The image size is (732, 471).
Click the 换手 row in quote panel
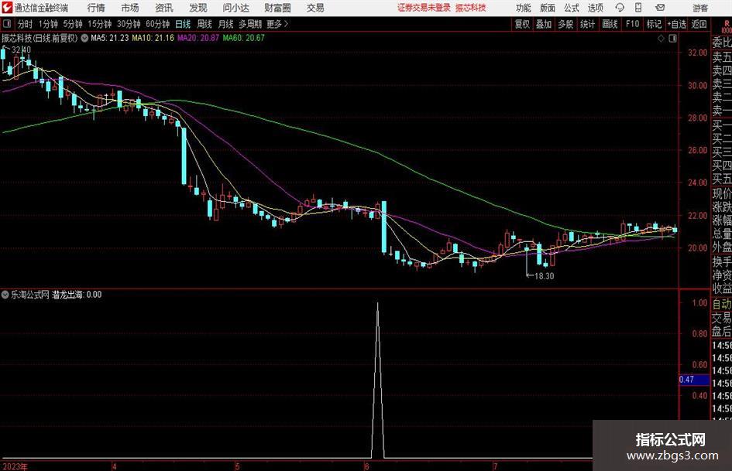(722, 262)
